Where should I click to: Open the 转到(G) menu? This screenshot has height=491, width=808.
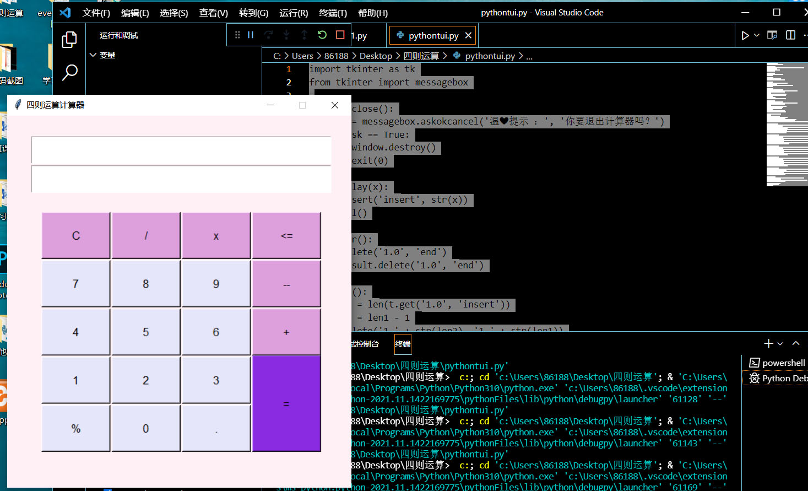[254, 13]
